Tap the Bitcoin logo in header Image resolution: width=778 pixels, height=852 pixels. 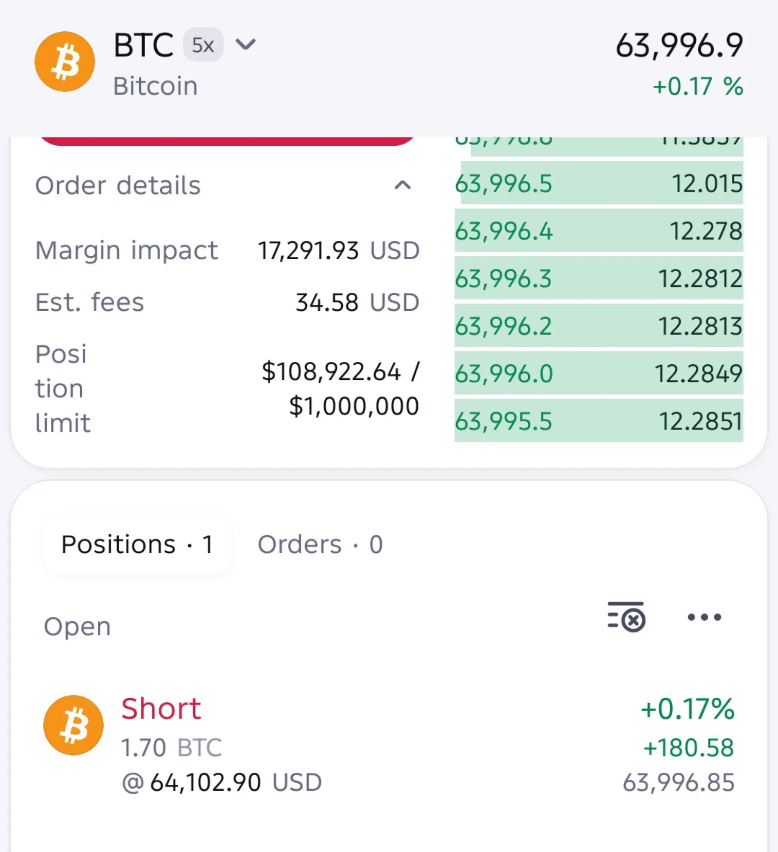[x=65, y=62]
